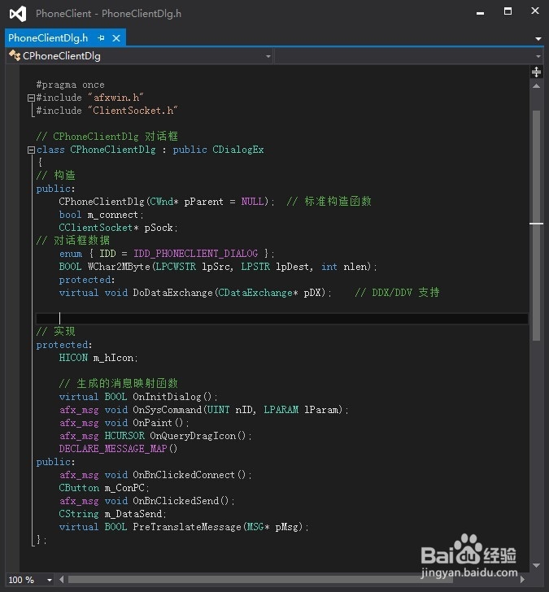Click 'DECLARE_MESSAGE_MAP()' macro
Screen dimensions: 549x592
click(x=118, y=449)
